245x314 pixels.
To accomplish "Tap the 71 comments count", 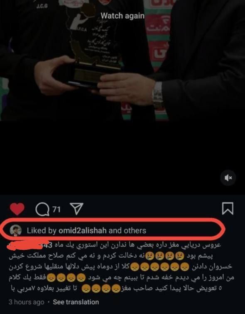I will [56, 209].
